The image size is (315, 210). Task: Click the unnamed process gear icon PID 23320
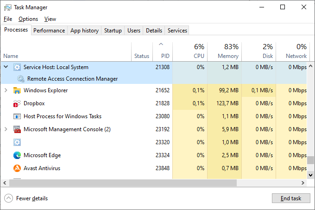(x=17, y=142)
